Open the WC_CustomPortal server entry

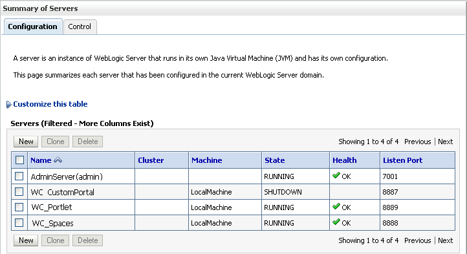[x=63, y=193]
